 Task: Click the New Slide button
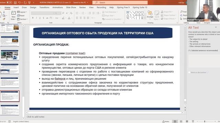(13, 15)
